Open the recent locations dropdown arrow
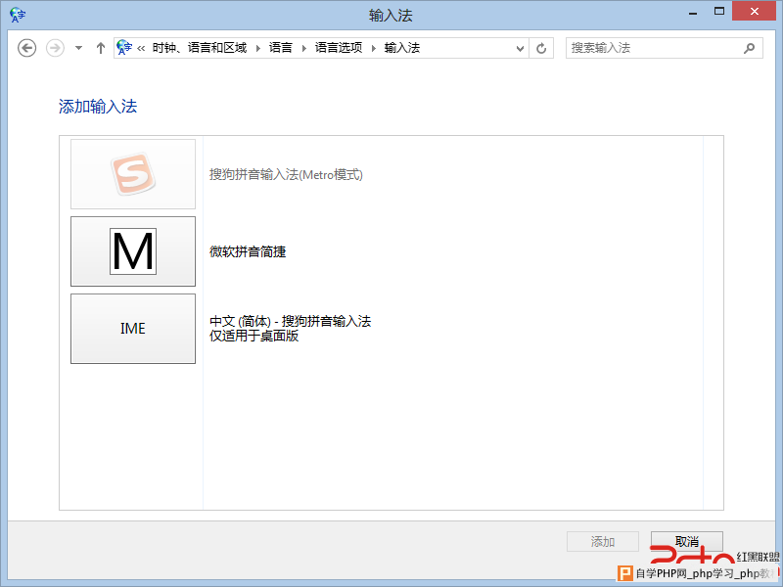Image resolution: width=783 pixels, height=587 pixels. pyautogui.click(x=78, y=48)
